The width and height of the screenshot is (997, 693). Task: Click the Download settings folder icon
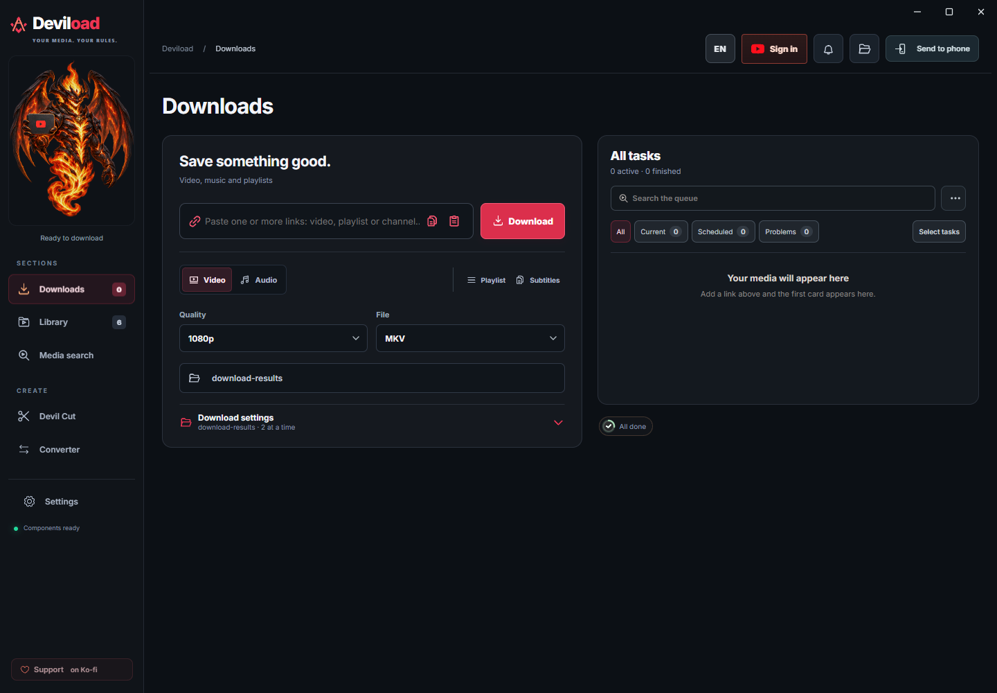[x=186, y=422]
